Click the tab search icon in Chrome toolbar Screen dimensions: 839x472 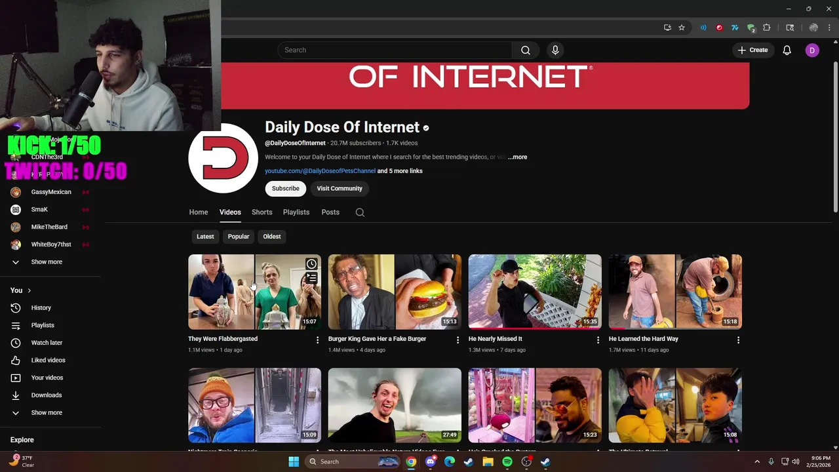click(x=790, y=28)
